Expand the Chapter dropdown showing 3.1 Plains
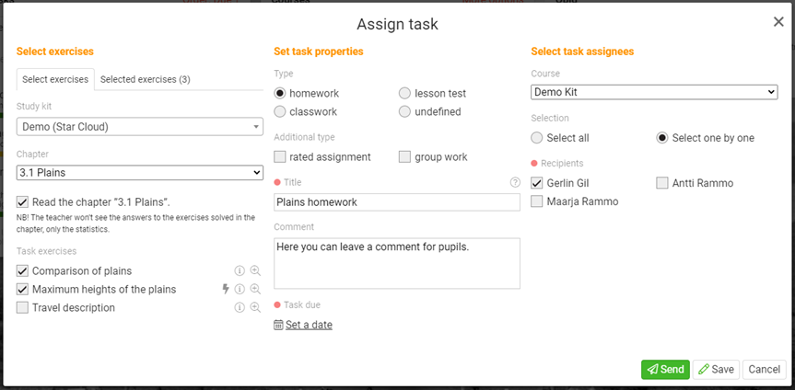795x390 pixels. tap(140, 173)
